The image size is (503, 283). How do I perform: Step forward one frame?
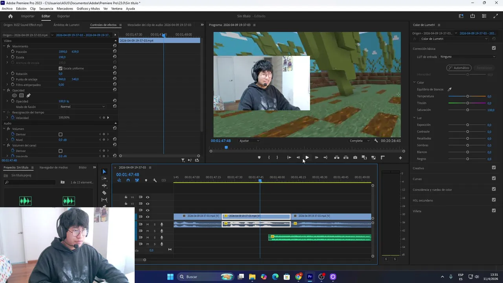tap(316, 158)
